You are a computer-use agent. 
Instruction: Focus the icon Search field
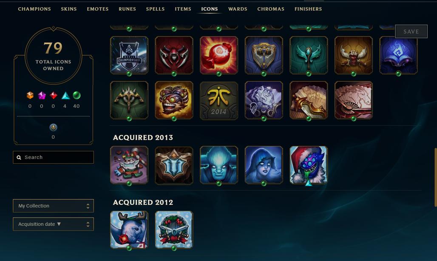(x=53, y=157)
